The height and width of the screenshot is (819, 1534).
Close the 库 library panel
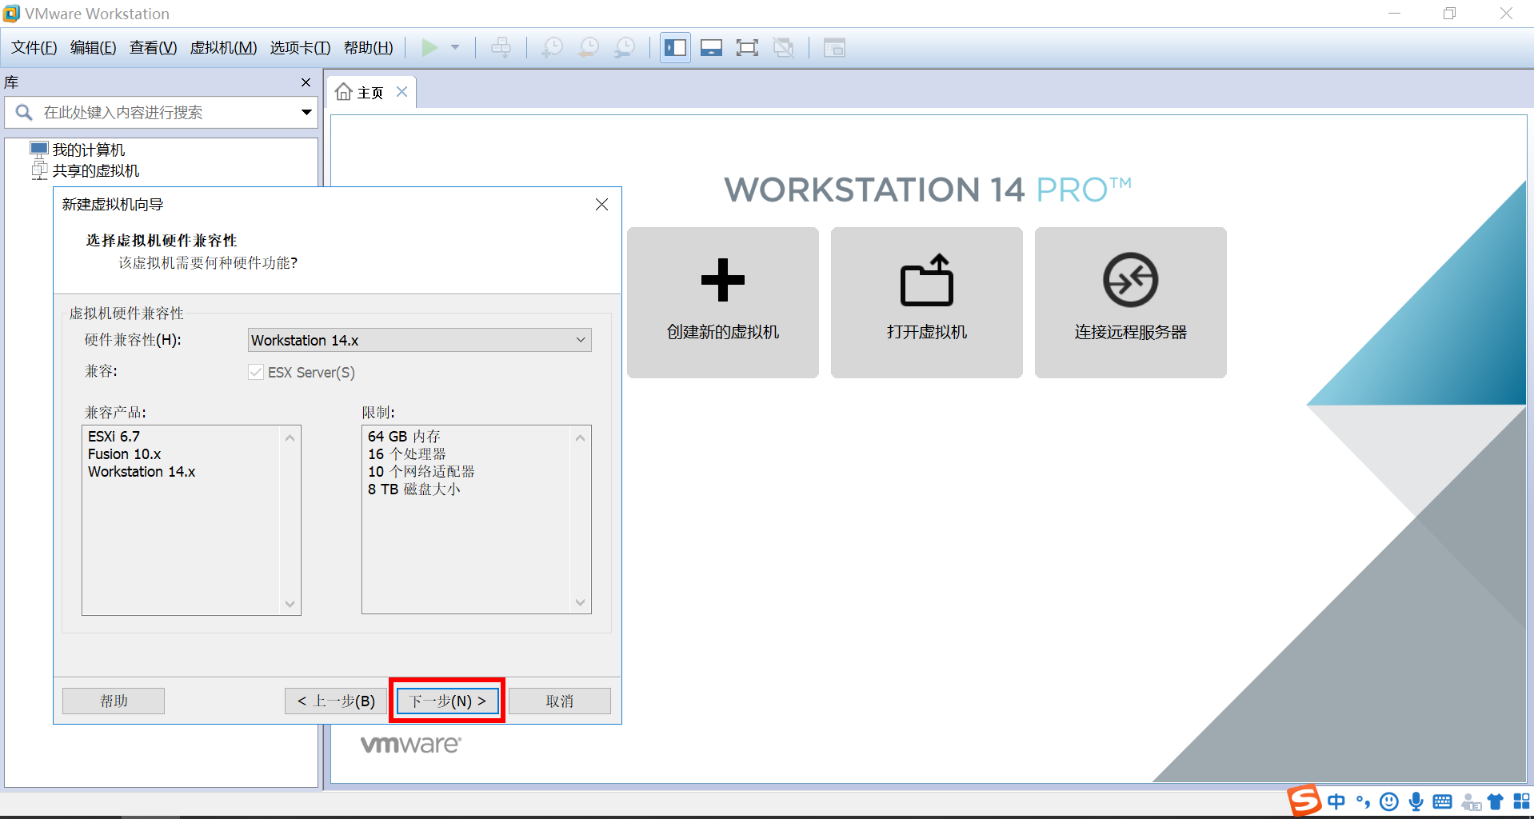coord(306,82)
